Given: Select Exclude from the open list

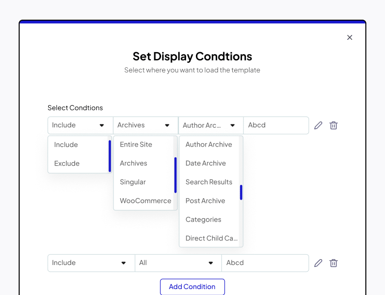Looking at the screenshot, I should pos(67,164).
